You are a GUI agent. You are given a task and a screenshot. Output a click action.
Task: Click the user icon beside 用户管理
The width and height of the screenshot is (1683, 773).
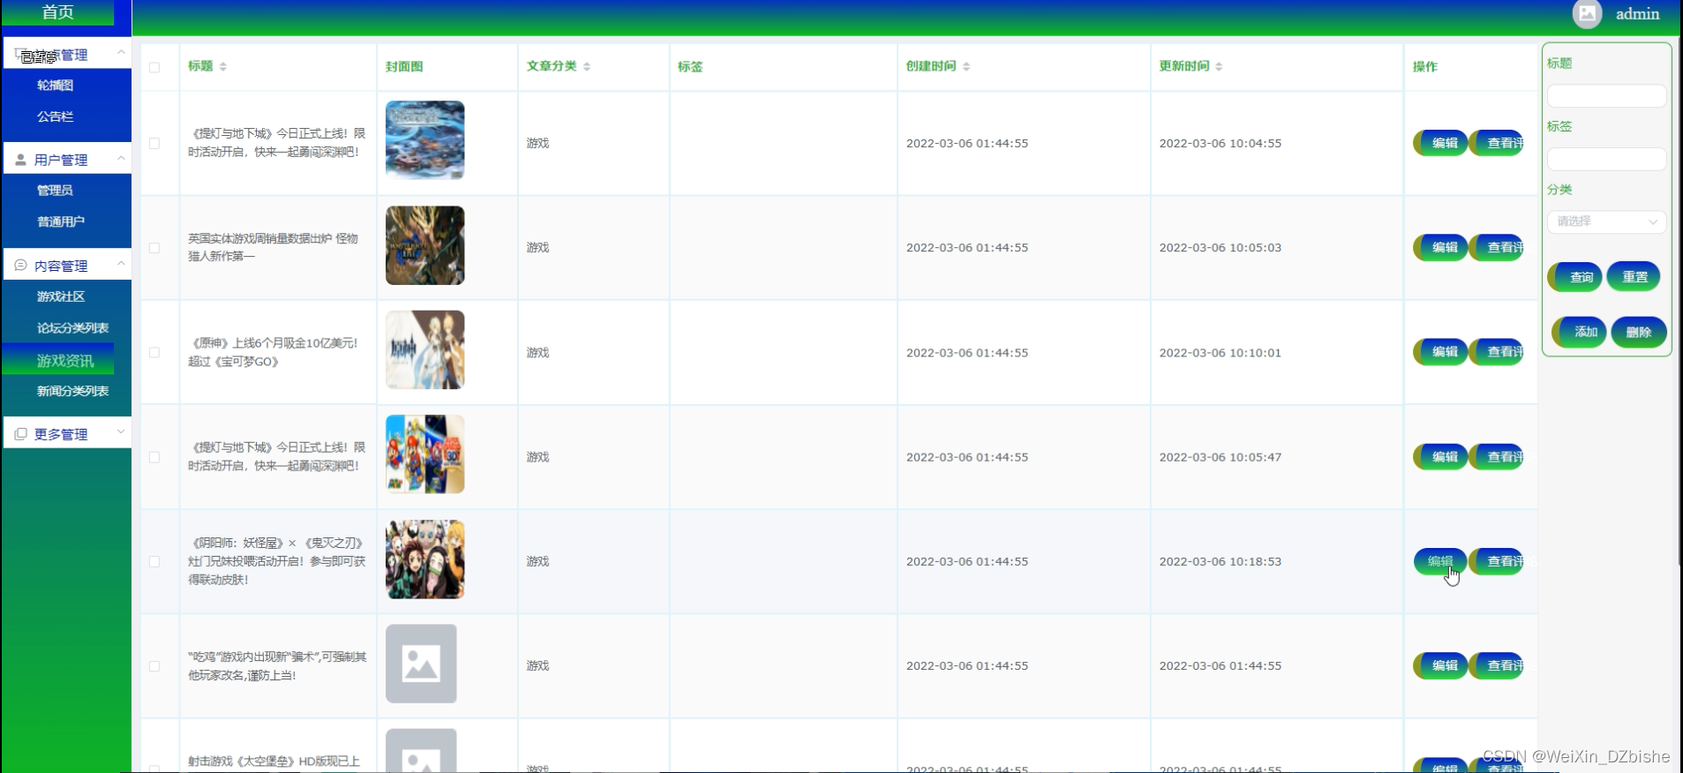click(20, 160)
